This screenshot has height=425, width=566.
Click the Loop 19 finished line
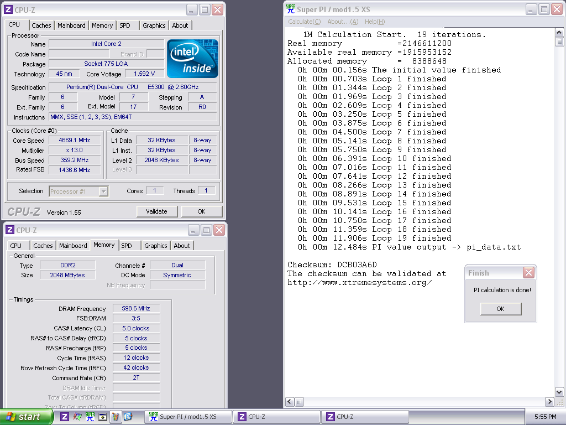pos(374,238)
